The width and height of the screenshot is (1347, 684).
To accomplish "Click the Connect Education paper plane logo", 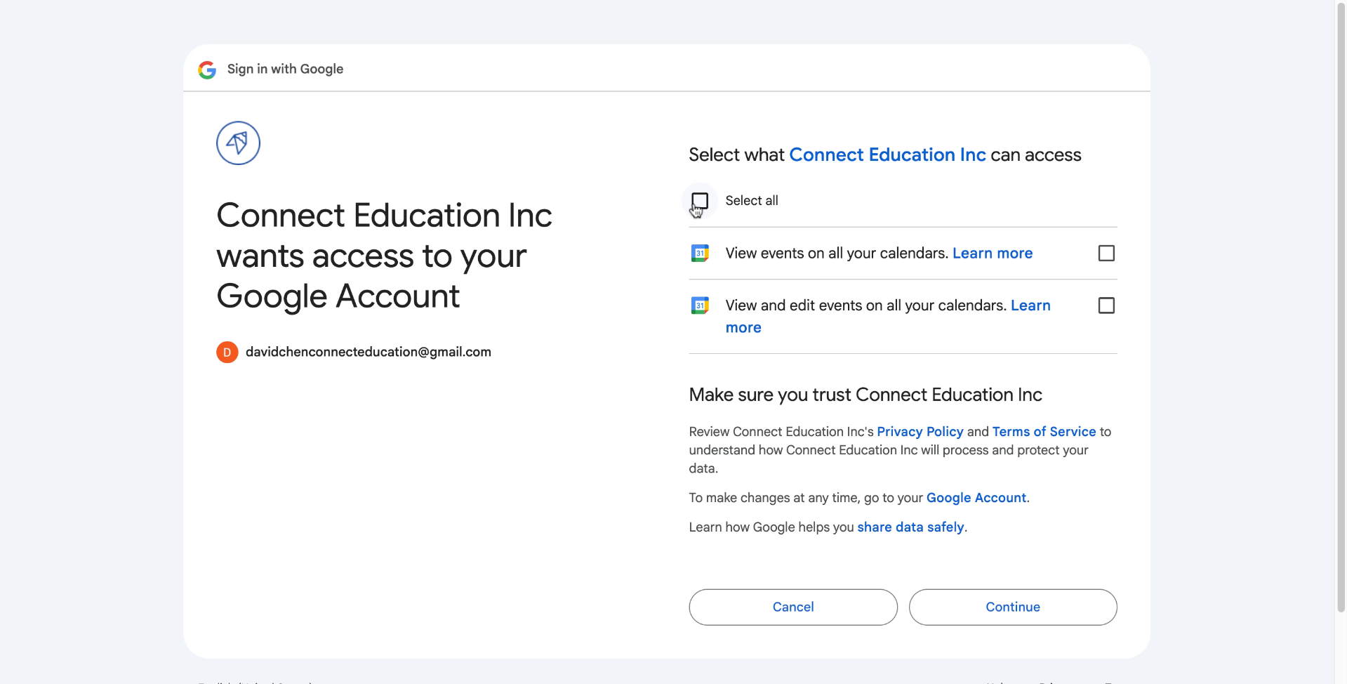I will click(238, 143).
